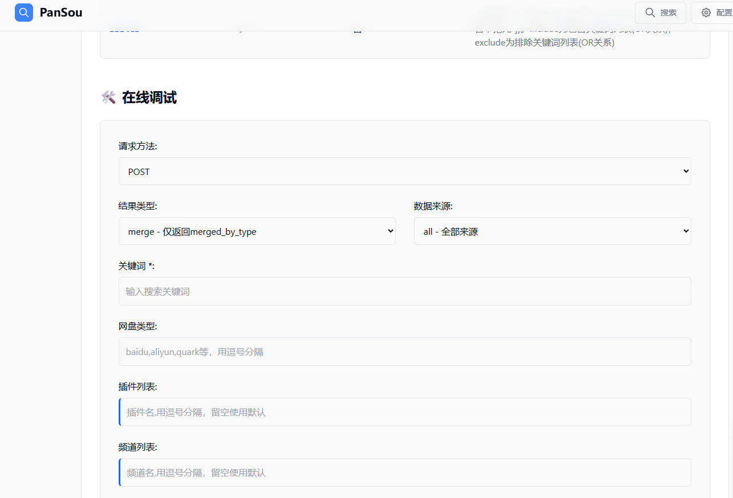Click the gear icon beside 配置
This screenshot has height=498, width=733.
click(x=706, y=13)
